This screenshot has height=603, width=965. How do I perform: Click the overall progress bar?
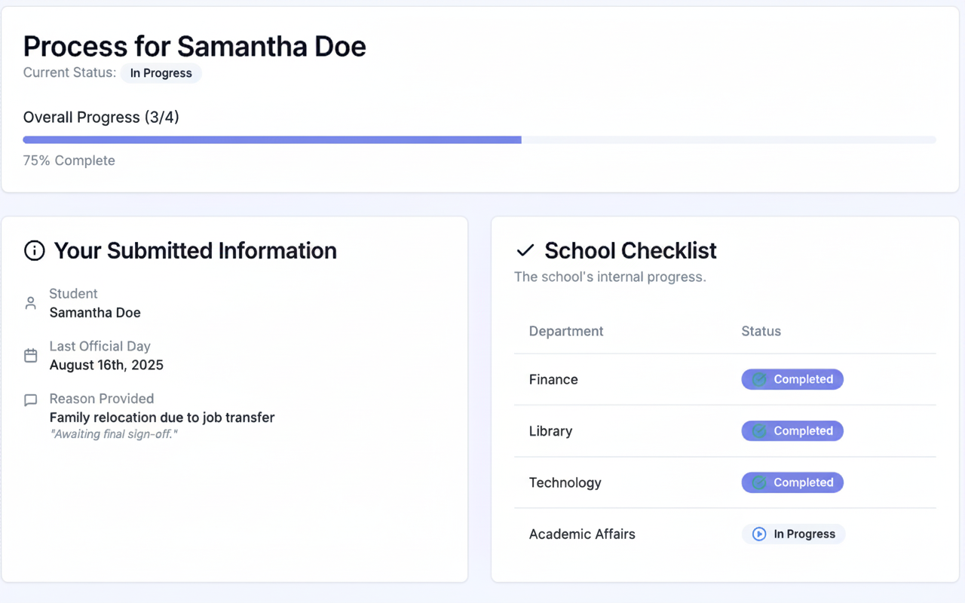[x=479, y=140]
